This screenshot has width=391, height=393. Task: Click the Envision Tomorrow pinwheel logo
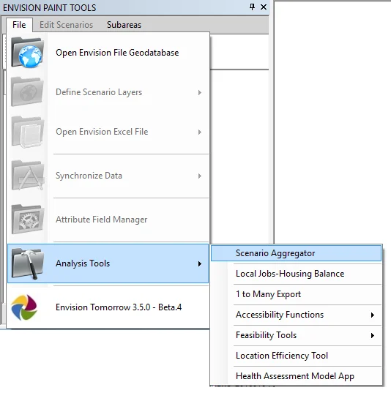click(24, 307)
